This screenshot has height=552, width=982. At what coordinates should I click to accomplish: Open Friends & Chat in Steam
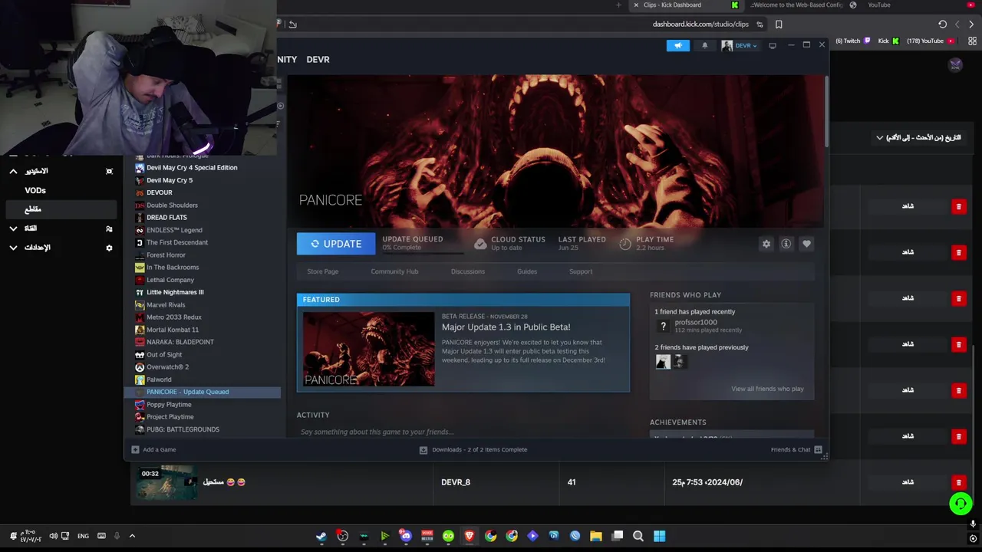[796, 449]
